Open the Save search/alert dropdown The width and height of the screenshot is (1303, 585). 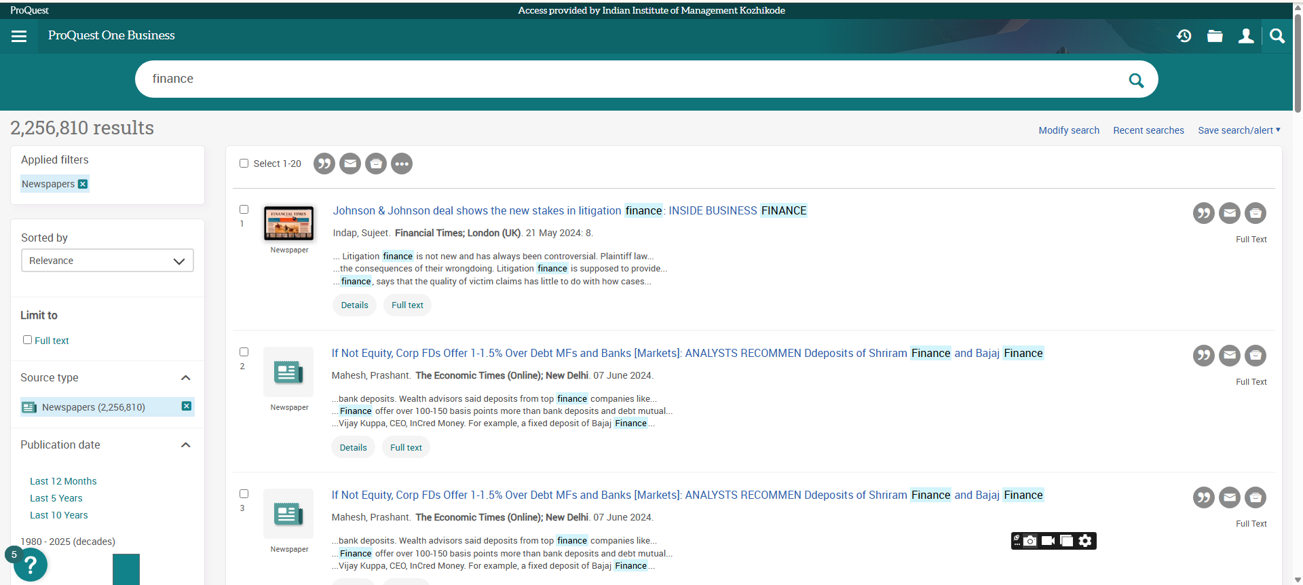tap(1239, 130)
